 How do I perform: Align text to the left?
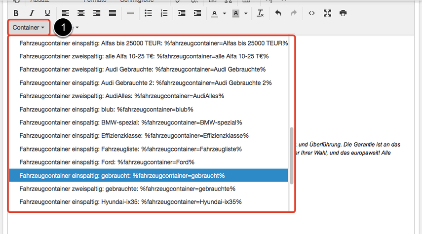coord(65,13)
